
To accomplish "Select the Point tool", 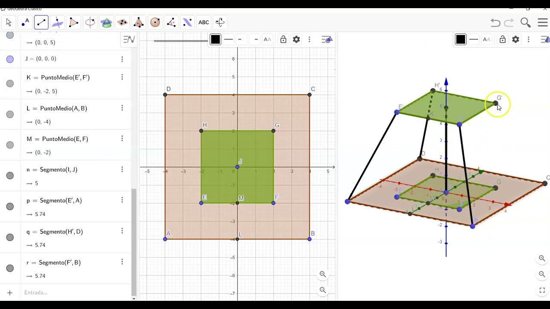I will pyautogui.click(x=25, y=22).
